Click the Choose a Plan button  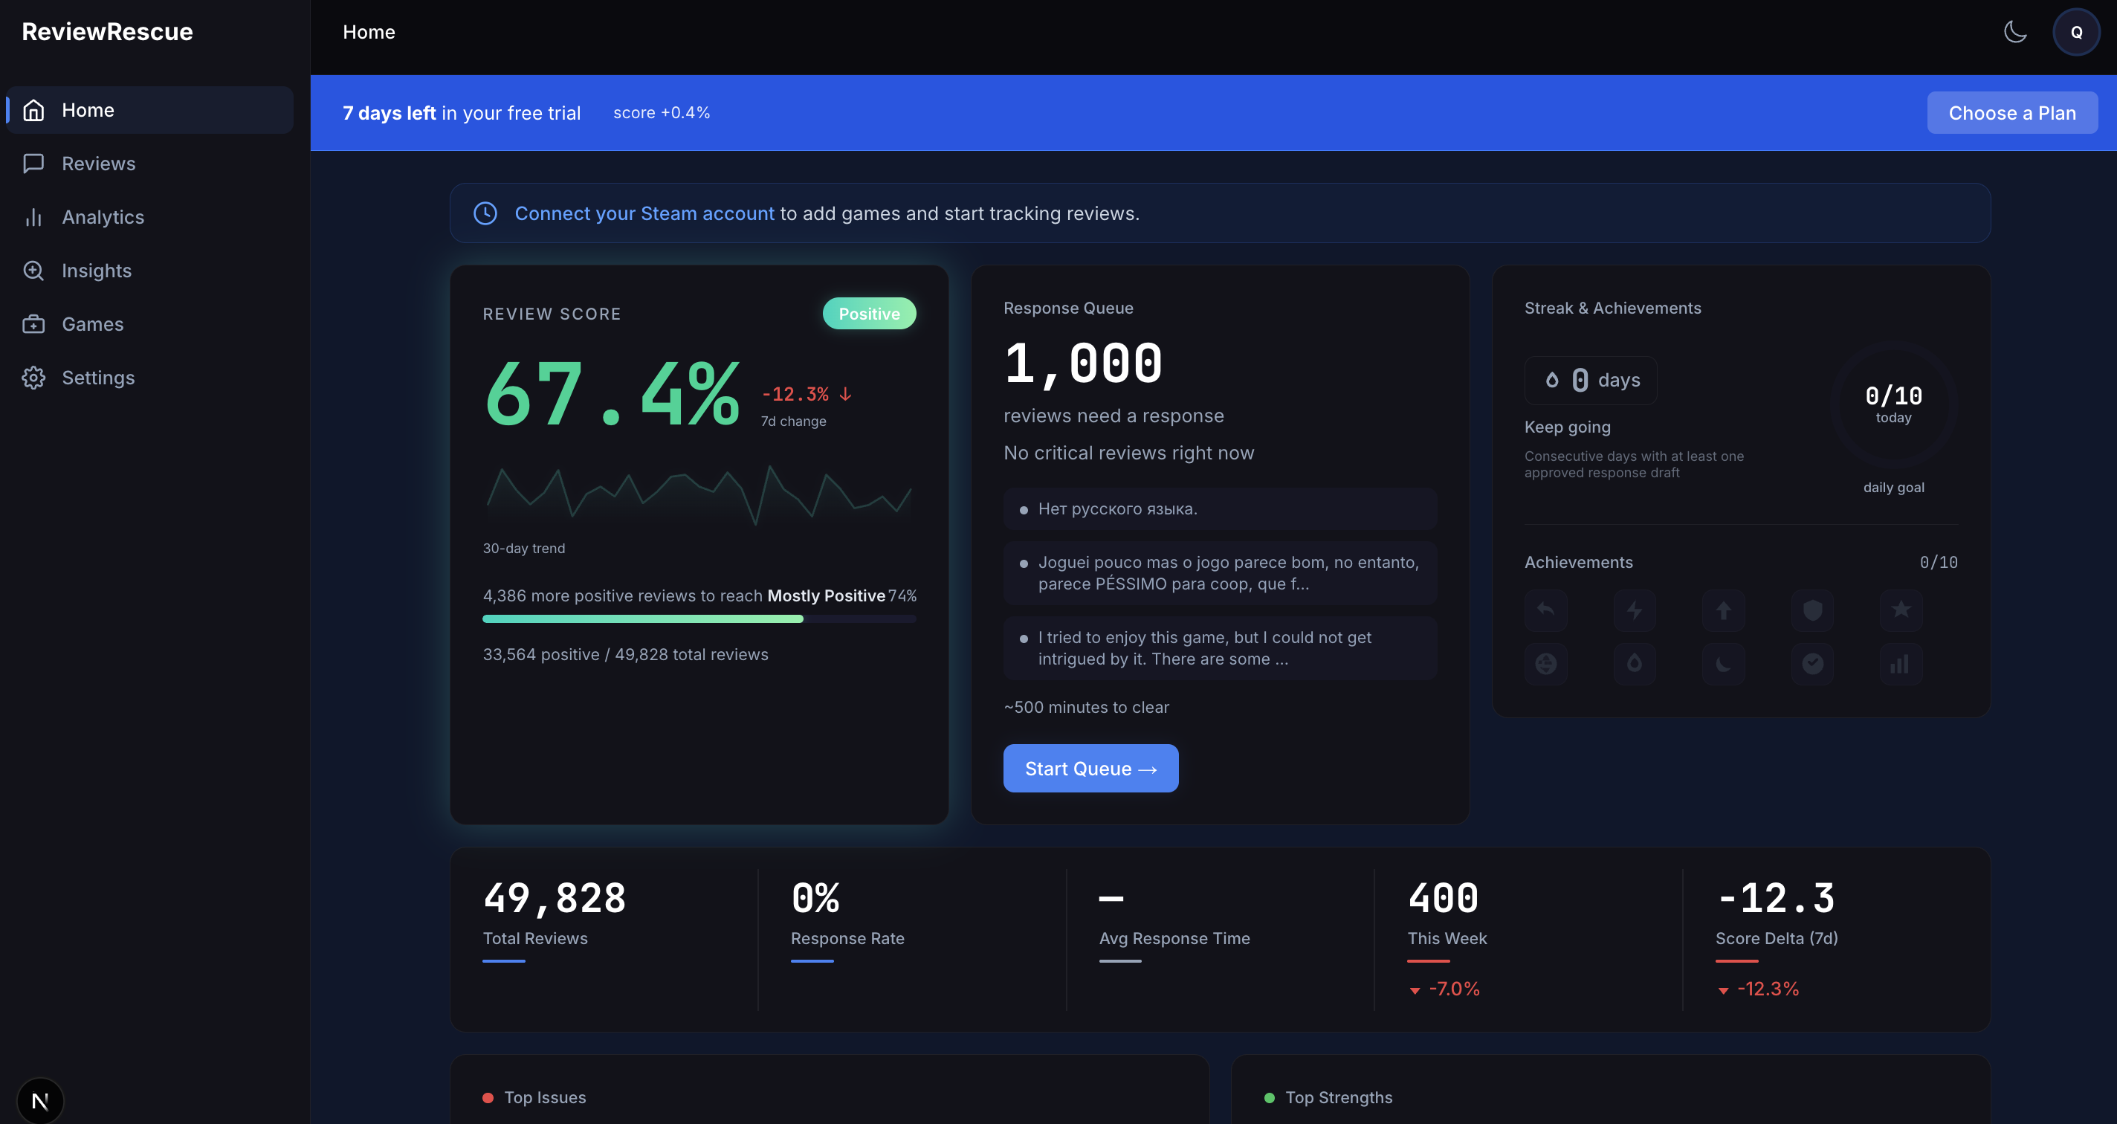[x=2011, y=112]
